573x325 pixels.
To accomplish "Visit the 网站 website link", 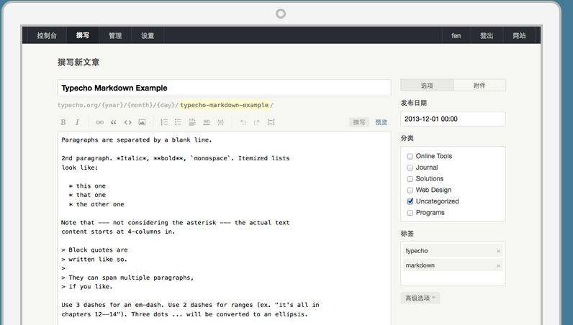I will (x=519, y=35).
